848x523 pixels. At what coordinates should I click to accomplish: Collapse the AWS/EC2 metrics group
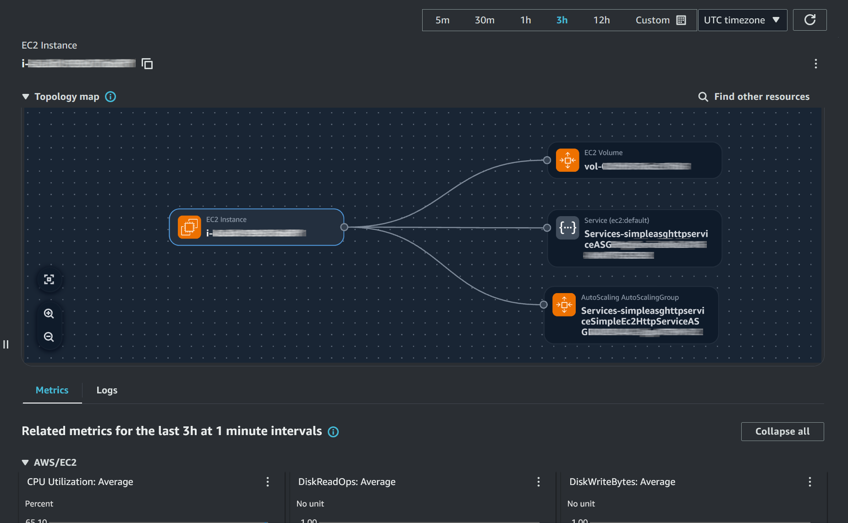[25, 462]
